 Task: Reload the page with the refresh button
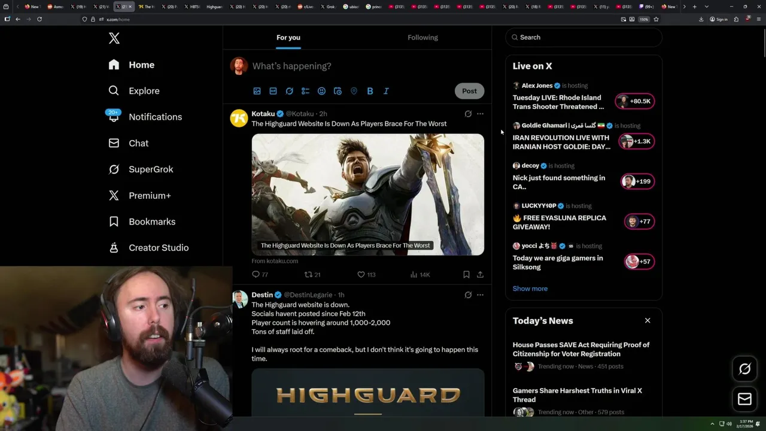tap(39, 19)
